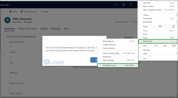Click the account entity avatar icon

tap(8, 20)
